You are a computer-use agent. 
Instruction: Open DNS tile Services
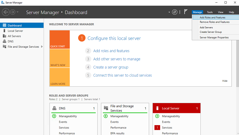[64, 128]
